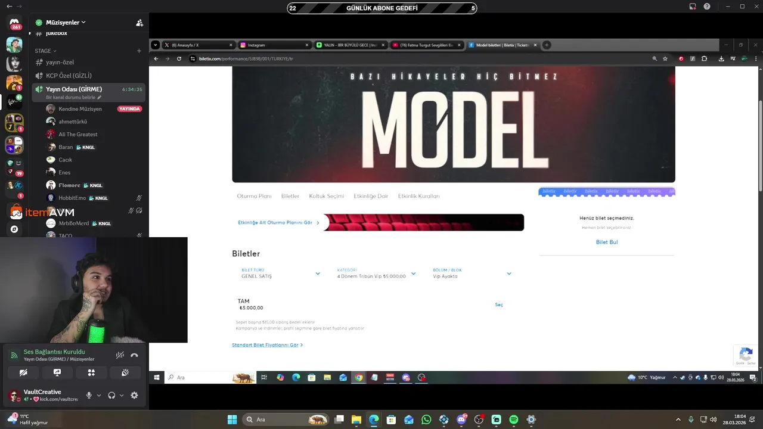
Task: Open the Chrome extensions puzzle icon
Action: (x=704, y=58)
